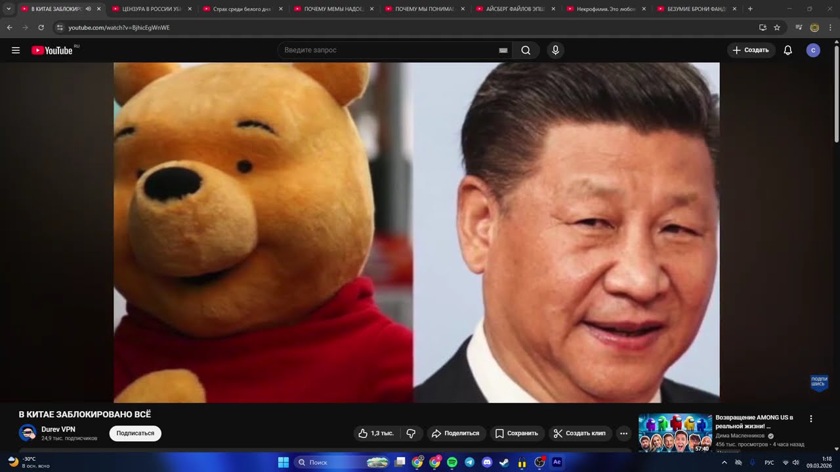Click the video player to pause
840x472 pixels.
[417, 233]
